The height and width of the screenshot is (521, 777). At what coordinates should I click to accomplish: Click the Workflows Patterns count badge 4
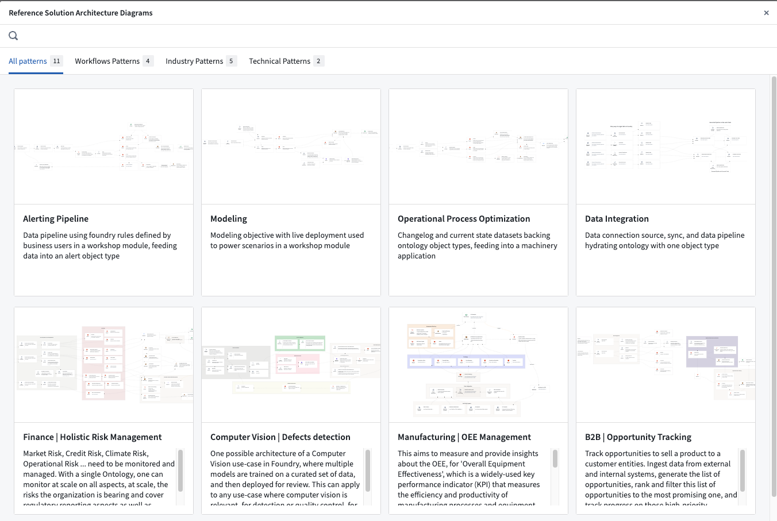(x=148, y=61)
